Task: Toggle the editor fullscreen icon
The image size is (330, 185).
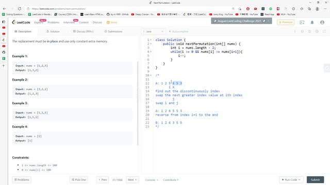Action: (x=324, y=31)
